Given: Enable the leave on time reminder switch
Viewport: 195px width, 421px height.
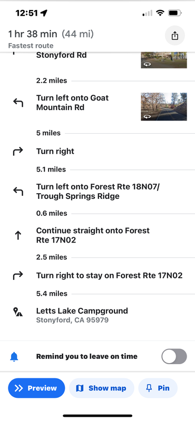Looking at the screenshot, I should (174, 357).
